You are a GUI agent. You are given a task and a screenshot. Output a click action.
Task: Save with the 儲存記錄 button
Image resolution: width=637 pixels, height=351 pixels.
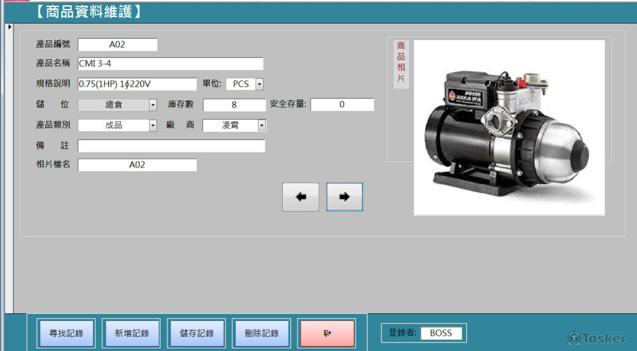pos(197,333)
